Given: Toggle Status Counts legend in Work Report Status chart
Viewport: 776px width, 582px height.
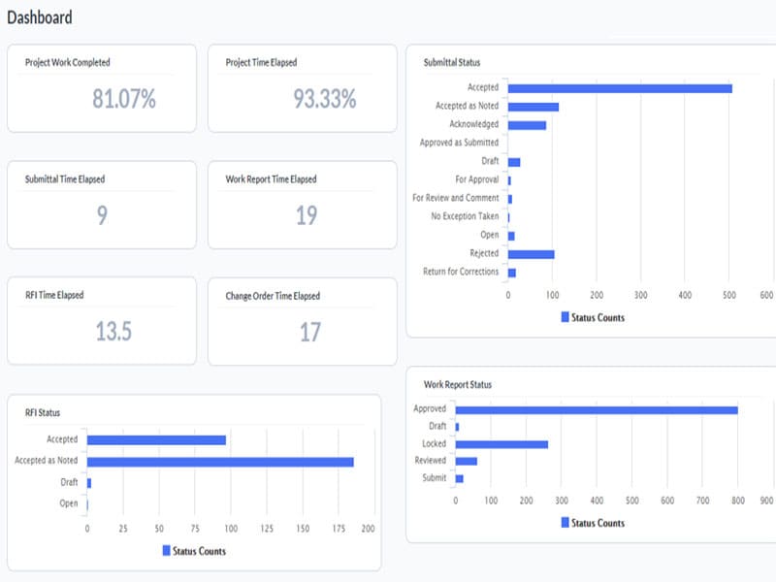Looking at the screenshot, I should (x=593, y=523).
